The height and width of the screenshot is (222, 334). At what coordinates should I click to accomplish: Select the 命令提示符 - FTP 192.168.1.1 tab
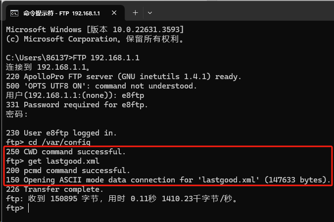click(x=64, y=12)
